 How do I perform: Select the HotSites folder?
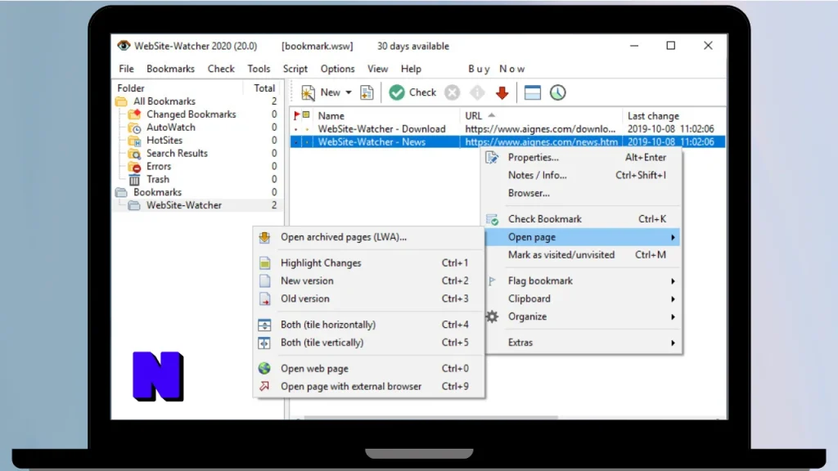(x=164, y=140)
